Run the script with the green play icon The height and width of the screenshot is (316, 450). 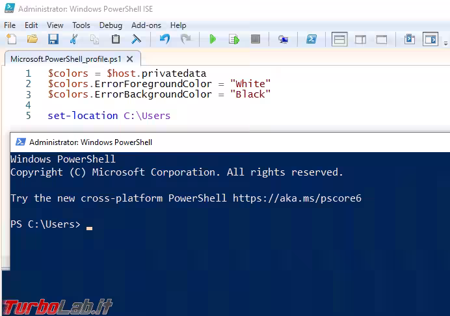click(x=213, y=39)
